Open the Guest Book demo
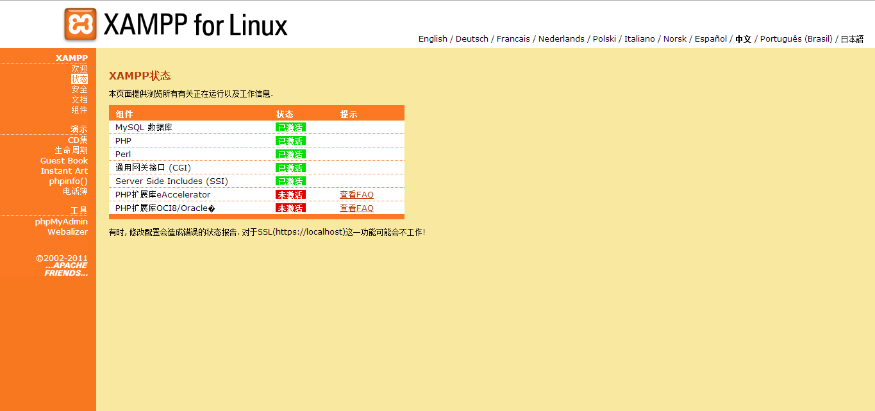This screenshot has width=875, height=411. [64, 160]
